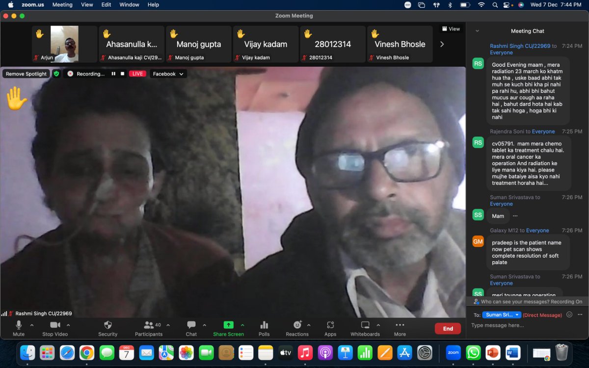Image resolution: width=589 pixels, height=368 pixels.
Task: Open Control Center in menu bar
Action: (x=508, y=4)
